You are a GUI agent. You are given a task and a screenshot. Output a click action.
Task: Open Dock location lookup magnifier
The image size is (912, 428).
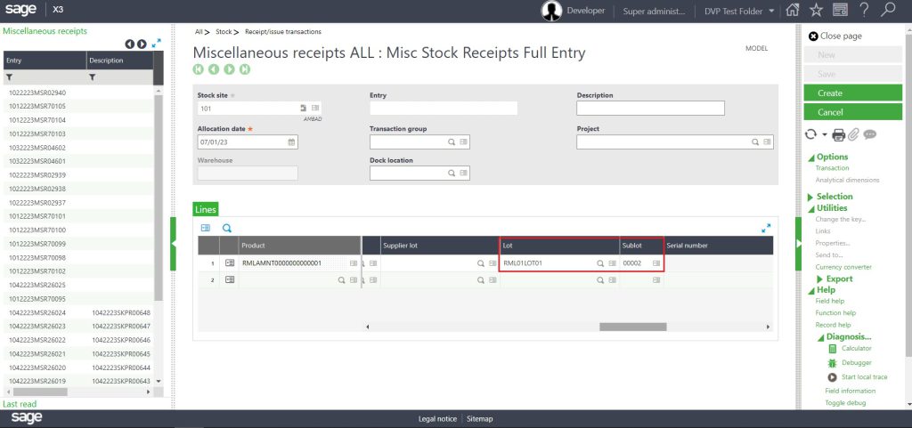coord(452,173)
